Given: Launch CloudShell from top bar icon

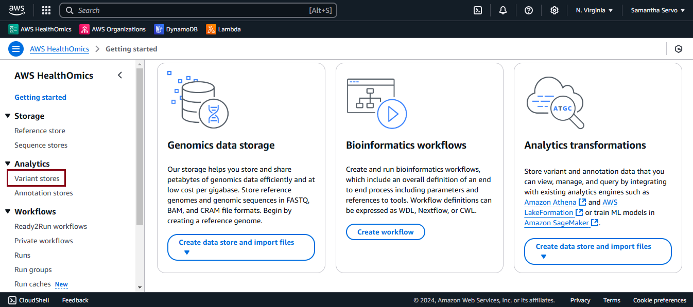Looking at the screenshot, I should click(x=478, y=10).
